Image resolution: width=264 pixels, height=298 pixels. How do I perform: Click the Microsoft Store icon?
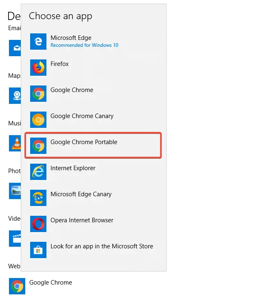[x=38, y=250]
